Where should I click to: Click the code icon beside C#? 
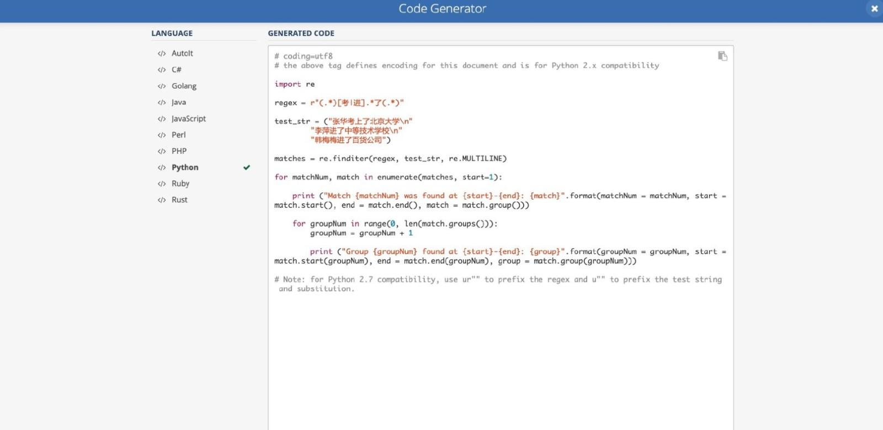click(x=162, y=70)
